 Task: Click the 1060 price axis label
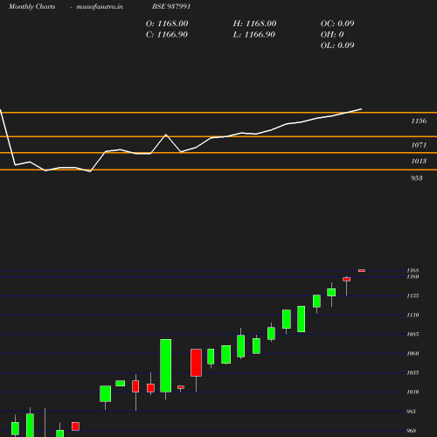[413, 353]
